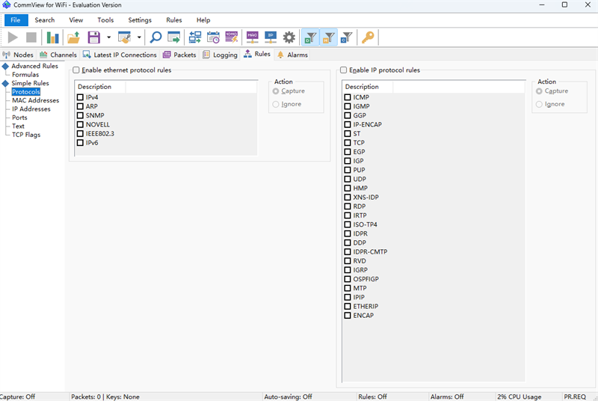The image size is (598, 401).
Task: Select TCP Flags in rules tree
Action: (x=26, y=135)
